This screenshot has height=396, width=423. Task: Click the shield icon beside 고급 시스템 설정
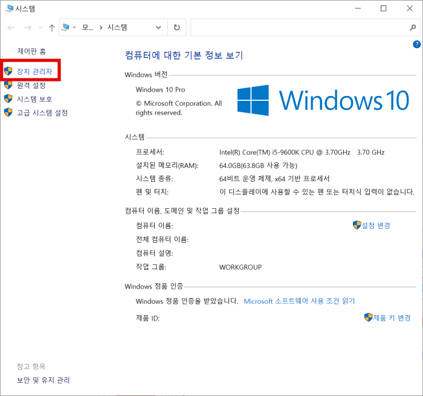pos(8,112)
